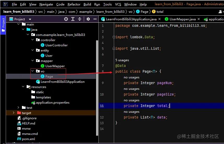Open Project view dropdown arrow
Screen dimensions: 224x144
(30, 19)
